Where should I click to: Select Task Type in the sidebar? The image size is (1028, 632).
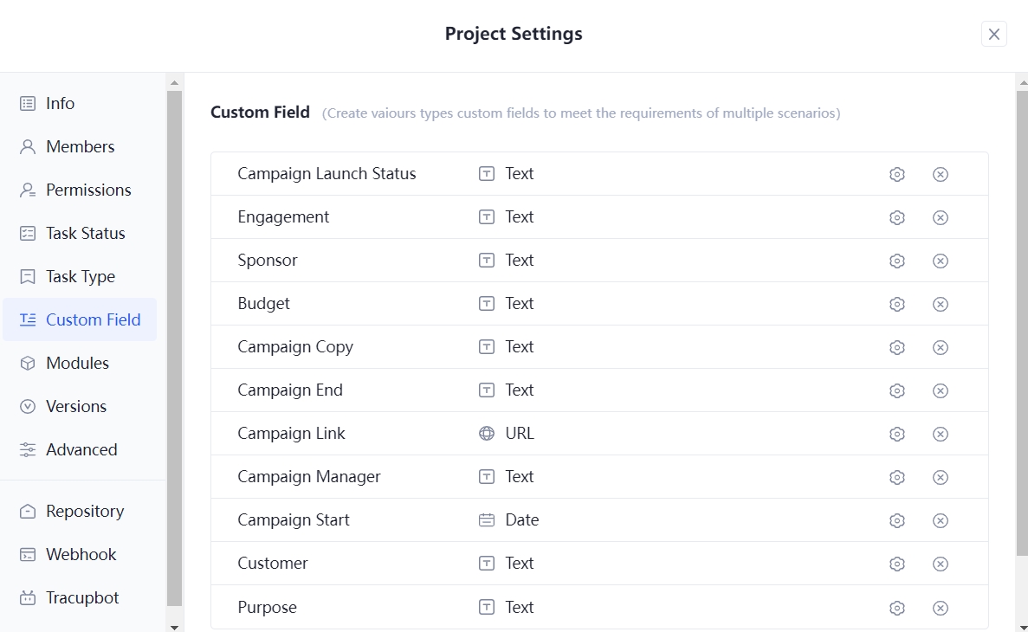click(81, 276)
